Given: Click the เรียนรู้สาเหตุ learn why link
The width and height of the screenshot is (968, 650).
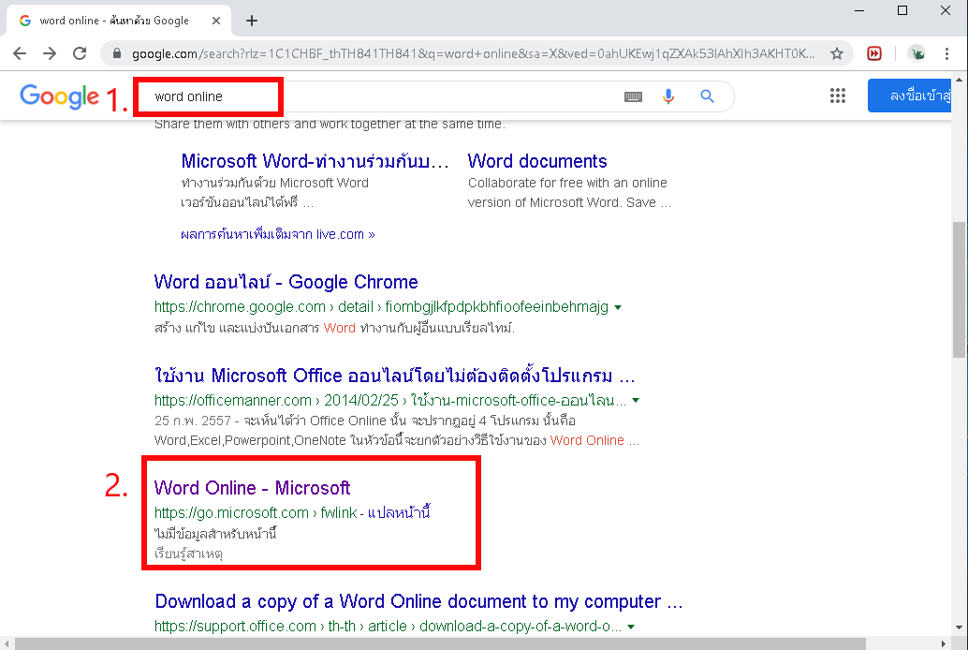Looking at the screenshot, I should (x=188, y=554).
